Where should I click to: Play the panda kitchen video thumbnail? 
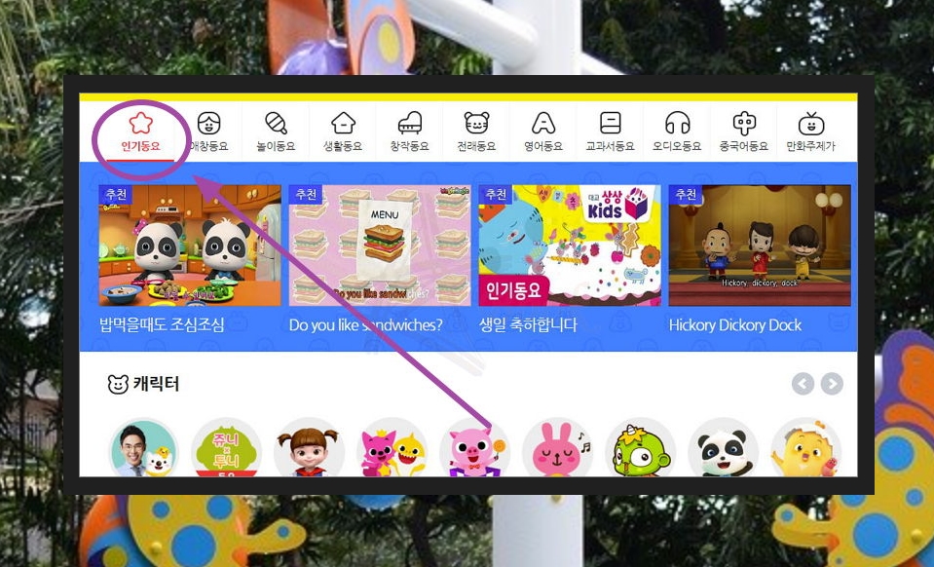tap(190, 246)
